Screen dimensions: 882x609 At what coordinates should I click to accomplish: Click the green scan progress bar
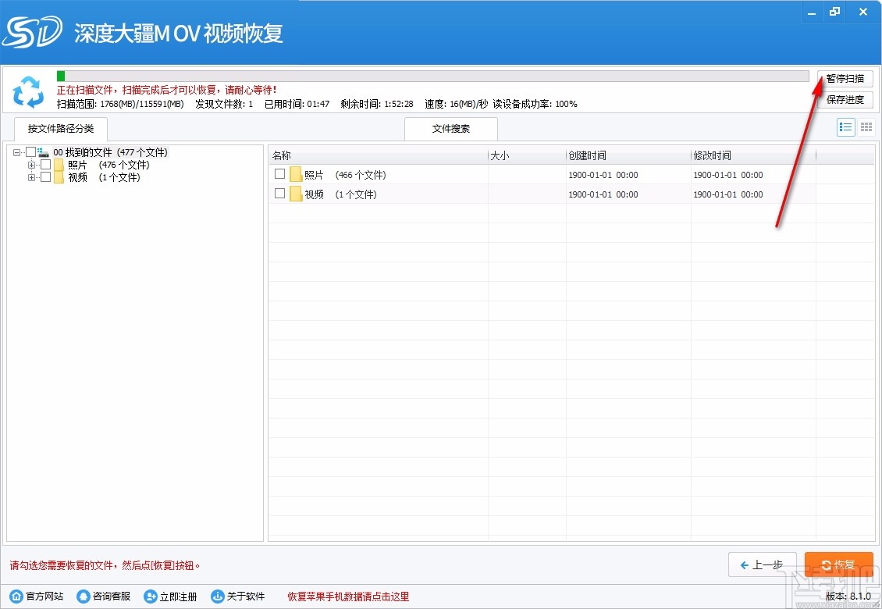click(x=61, y=75)
